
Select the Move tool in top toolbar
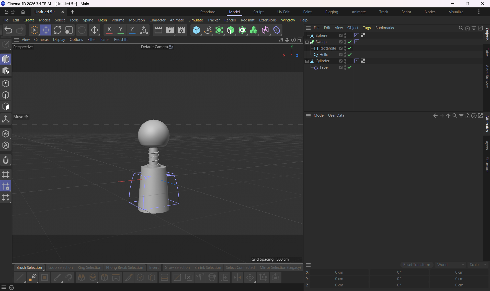click(46, 30)
